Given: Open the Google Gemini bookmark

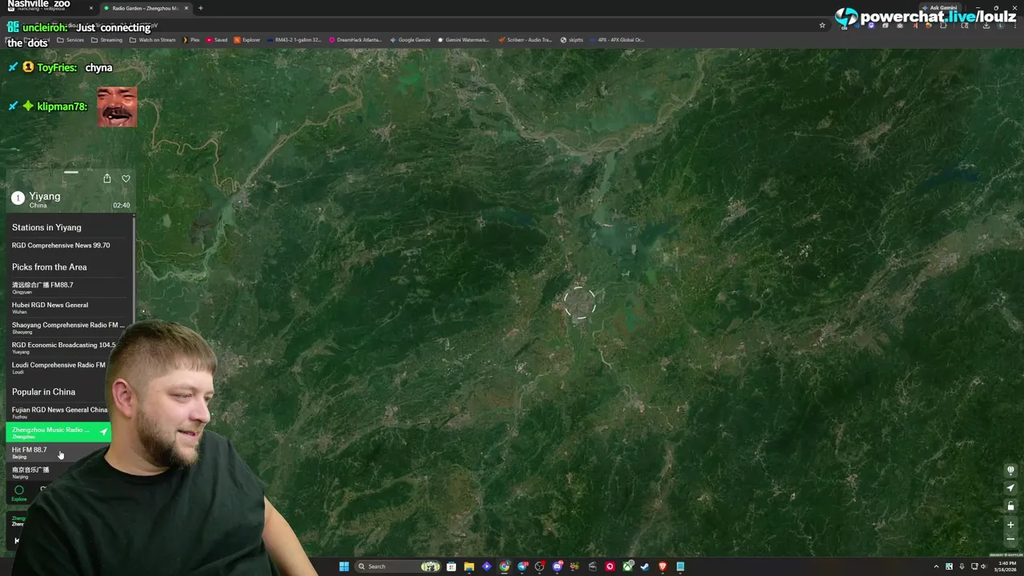Looking at the screenshot, I should pyautogui.click(x=410, y=40).
